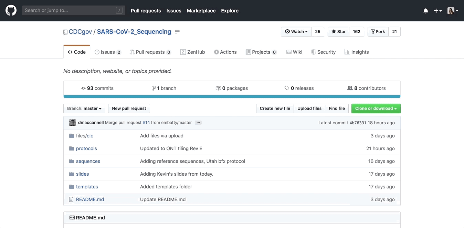View the 25 watchers count

coord(318,32)
